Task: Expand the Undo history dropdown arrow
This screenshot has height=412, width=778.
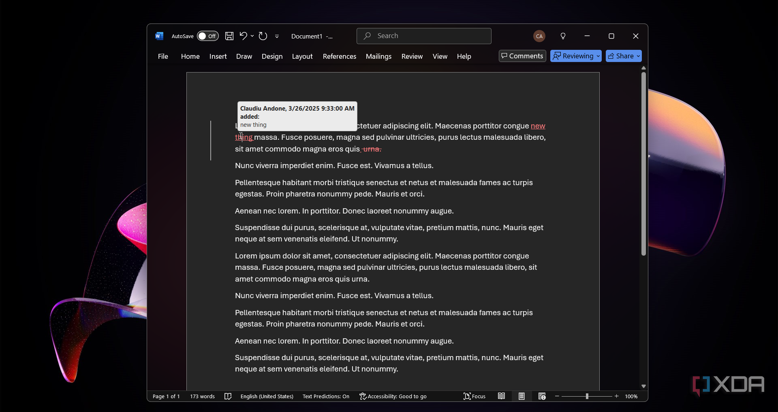Action: (x=252, y=36)
